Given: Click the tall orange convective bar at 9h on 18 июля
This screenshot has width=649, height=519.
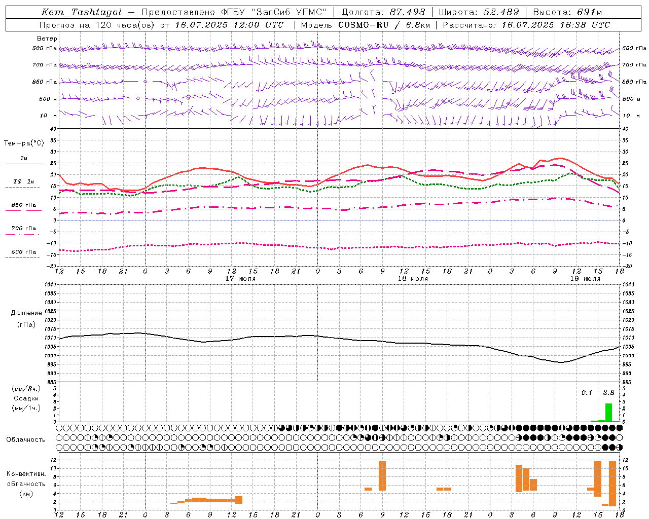Looking at the screenshot, I should tap(382, 476).
